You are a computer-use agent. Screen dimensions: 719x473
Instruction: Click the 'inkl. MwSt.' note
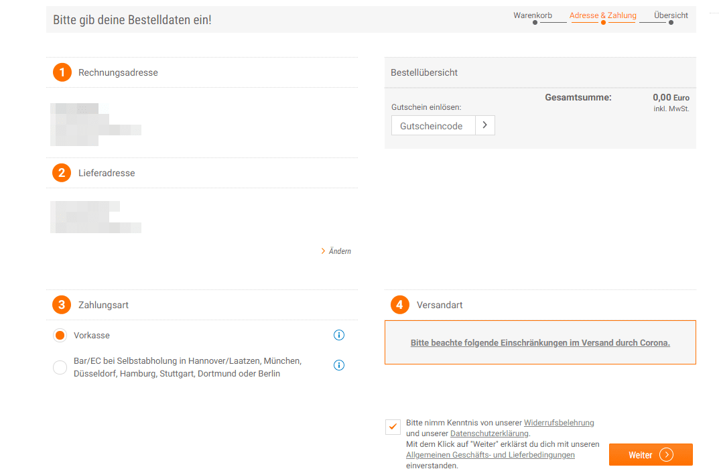coord(671,109)
